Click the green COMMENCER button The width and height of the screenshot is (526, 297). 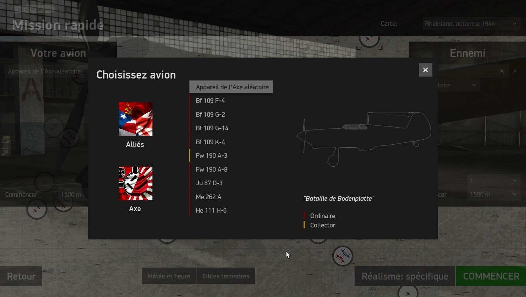(x=491, y=276)
